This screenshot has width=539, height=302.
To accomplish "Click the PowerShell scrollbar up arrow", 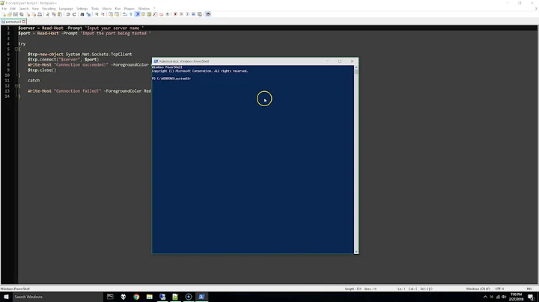I will (x=356, y=67).
